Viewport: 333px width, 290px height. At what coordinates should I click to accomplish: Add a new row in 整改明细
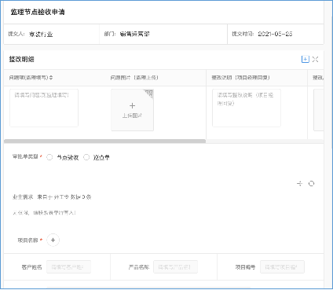pyautogui.click(x=305, y=59)
